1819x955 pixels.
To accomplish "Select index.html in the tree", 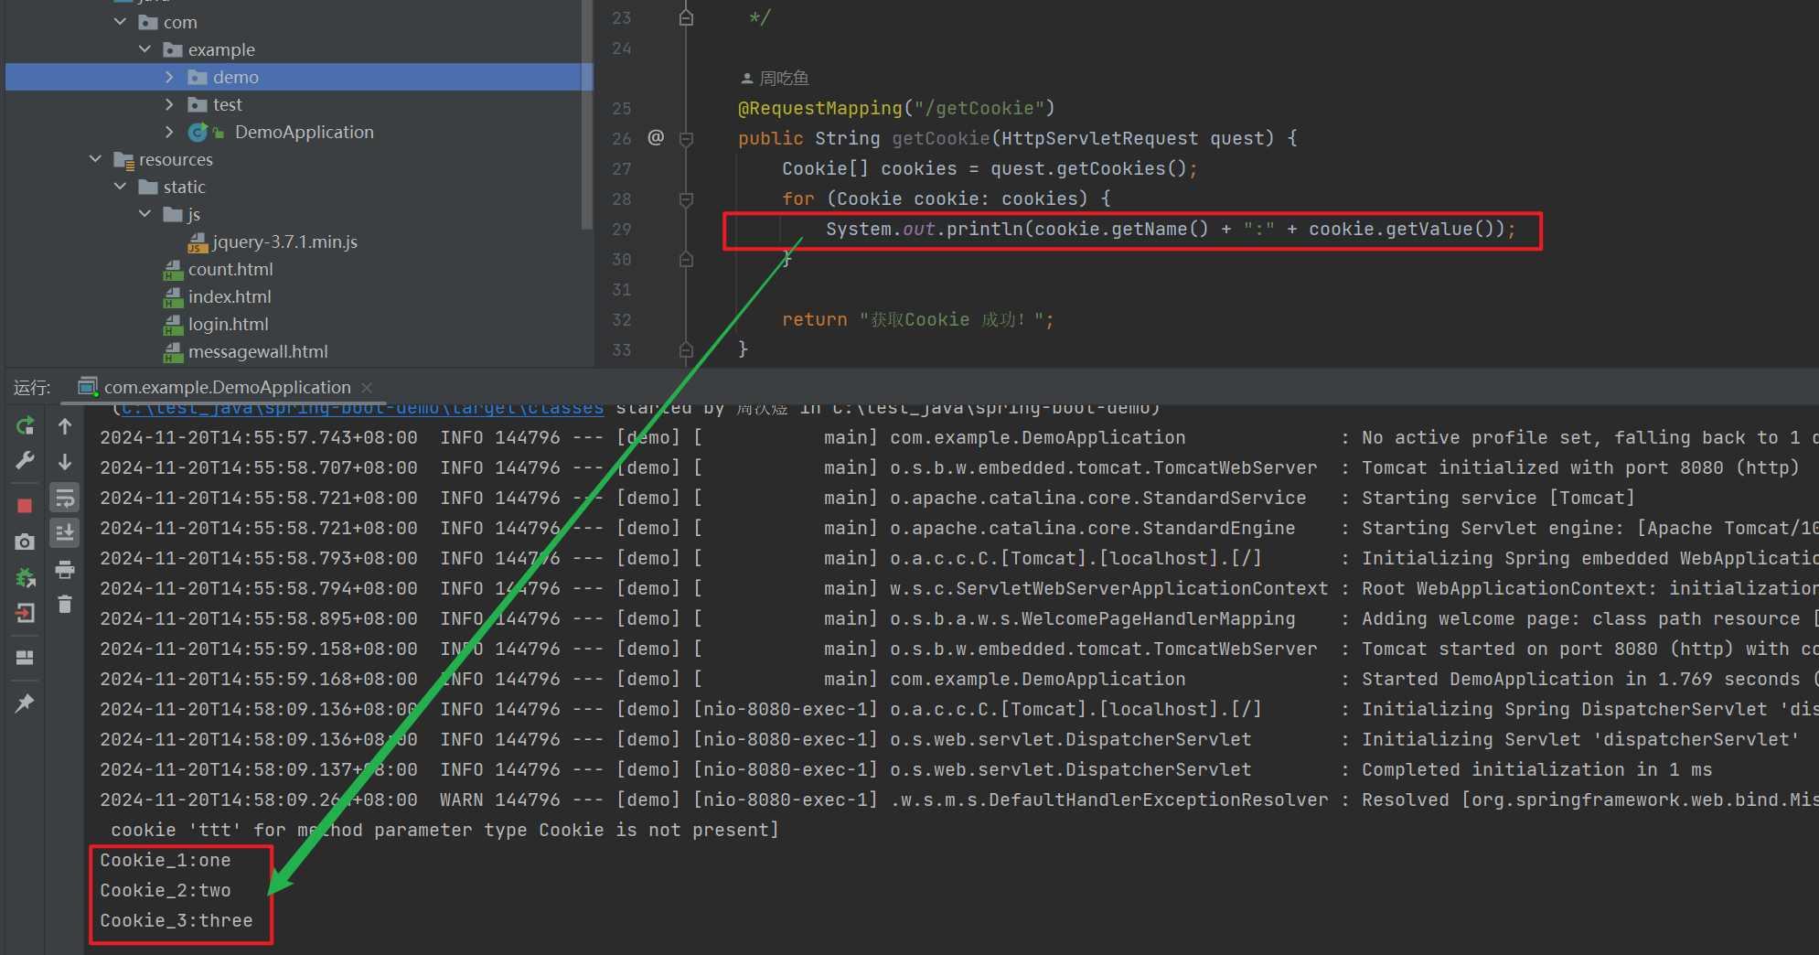I will [230, 296].
